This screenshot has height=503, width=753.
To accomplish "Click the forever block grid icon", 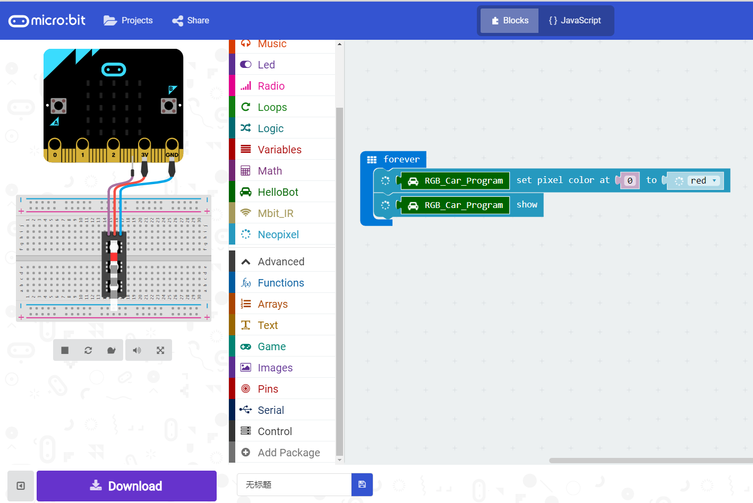I will point(372,159).
